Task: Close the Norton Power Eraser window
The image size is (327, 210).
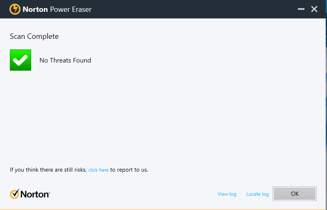Action: click(314, 9)
